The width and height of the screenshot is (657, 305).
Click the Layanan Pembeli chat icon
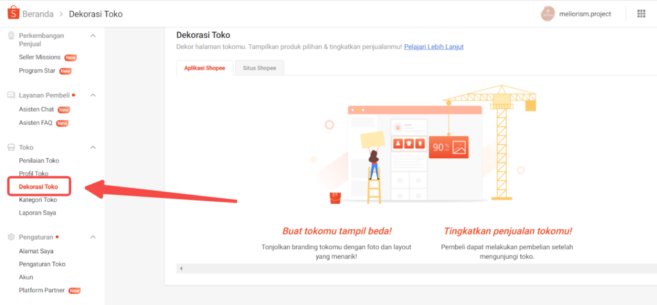(12, 95)
